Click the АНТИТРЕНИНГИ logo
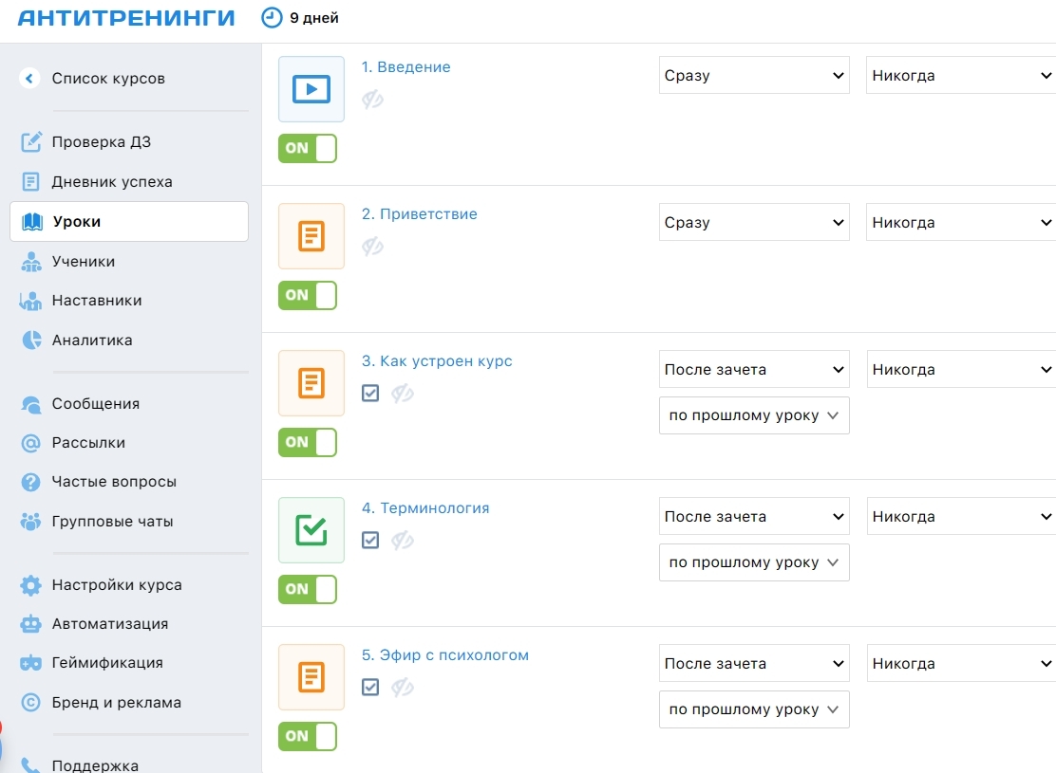The height and width of the screenshot is (773, 1056). (x=126, y=18)
